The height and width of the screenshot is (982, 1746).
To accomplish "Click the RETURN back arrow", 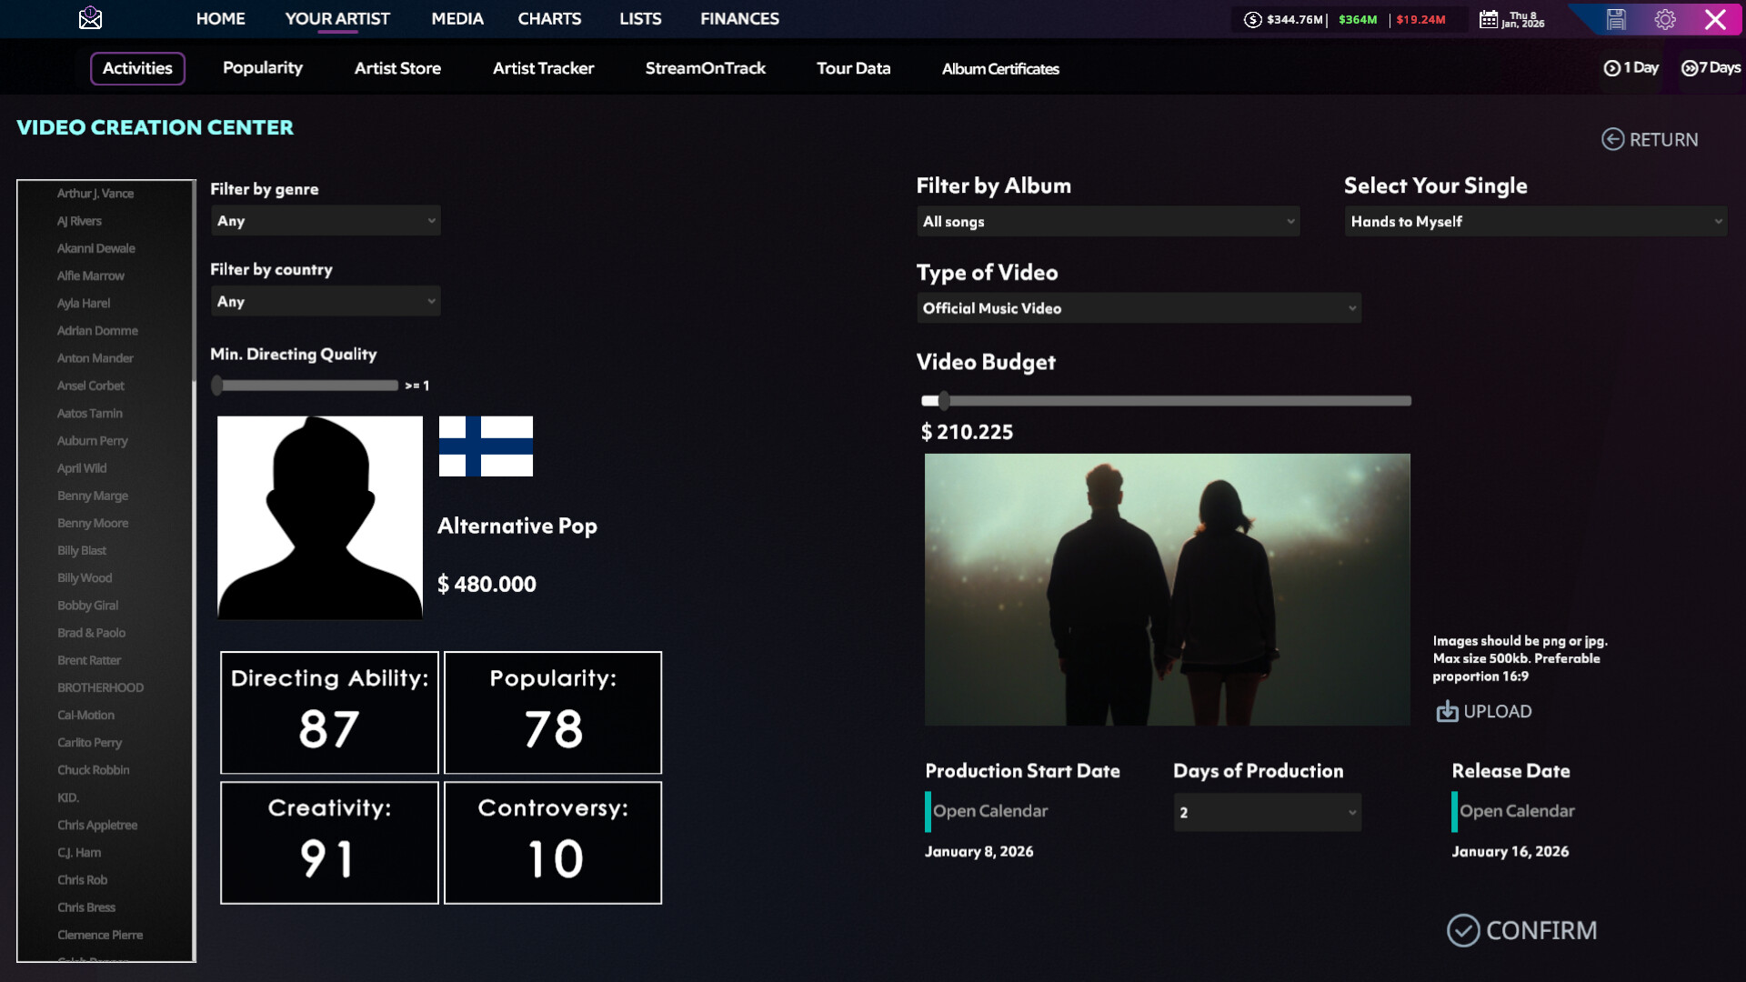I will [1612, 139].
